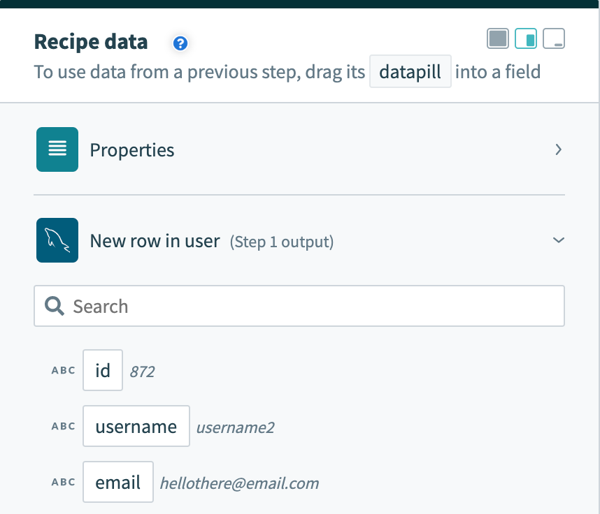This screenshot has height=514, width=600.
Task: Click the ABC type icon beside email
Action: point(64,482)
